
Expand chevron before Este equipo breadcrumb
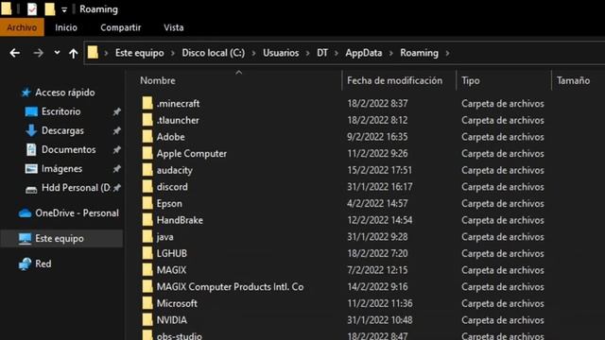[106, 53]
